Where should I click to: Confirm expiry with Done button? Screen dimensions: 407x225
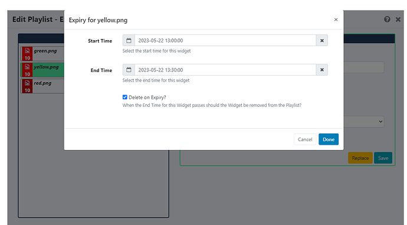[329, 139]
